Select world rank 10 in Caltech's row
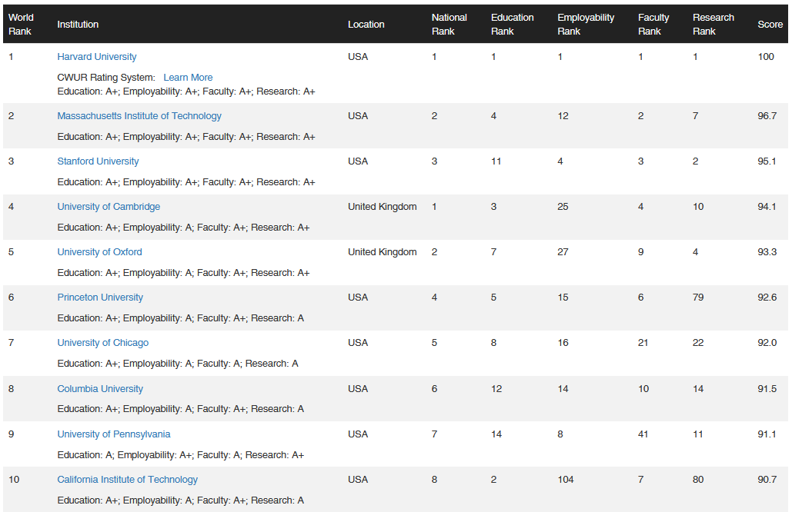792x512 pixels. tap(14, 479)
